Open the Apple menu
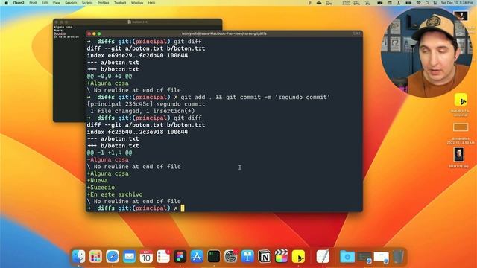 (x=7, y=3)
